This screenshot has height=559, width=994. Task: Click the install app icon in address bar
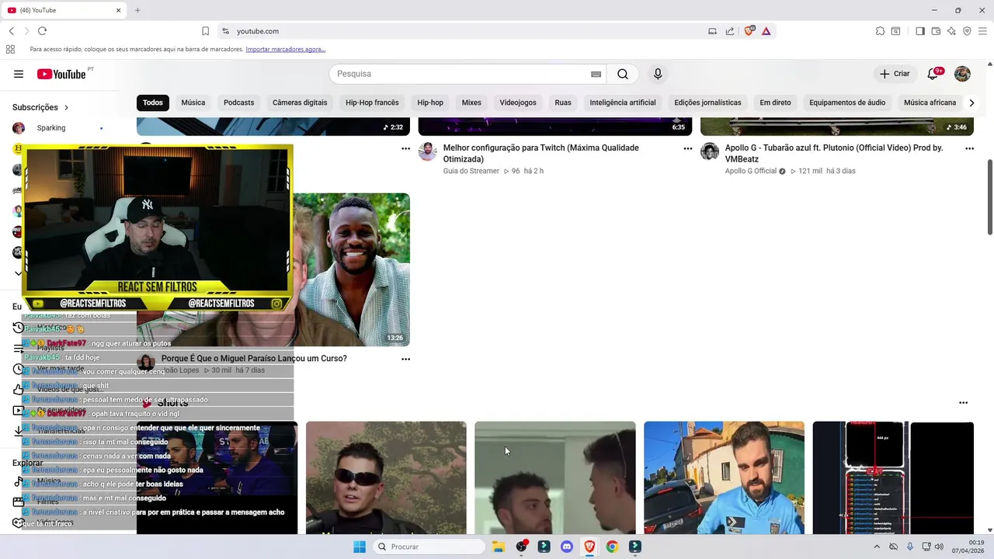click(712, 31)
